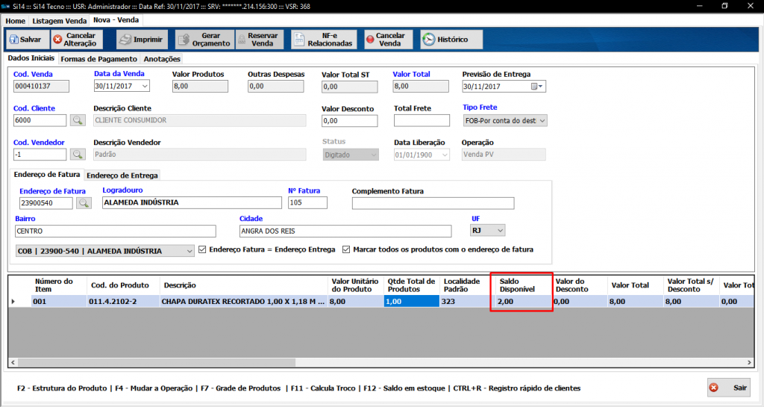764x407 pixels.
Task: Open Gerar Orçamento from the toolbar
Action: [184, 40]
